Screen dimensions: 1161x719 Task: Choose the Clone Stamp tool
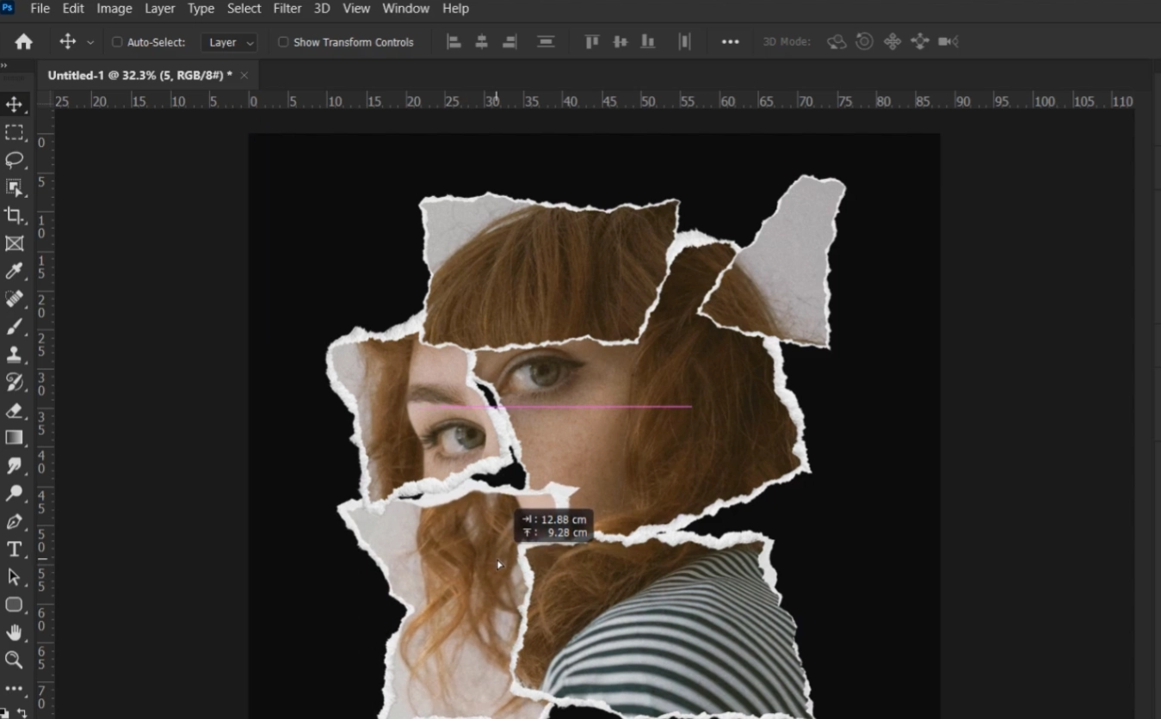click(14, 354)
